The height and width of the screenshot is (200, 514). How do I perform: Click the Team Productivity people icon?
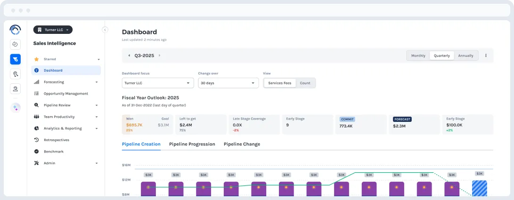pyautogui.click(x=36, y=117)
